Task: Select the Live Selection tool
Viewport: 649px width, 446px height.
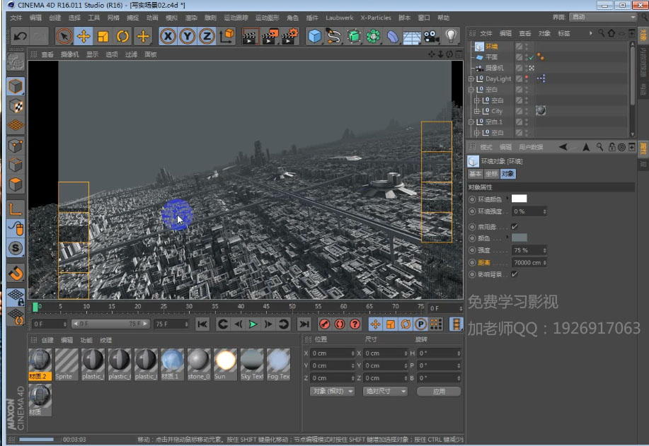Action: (x=64, y=36)
